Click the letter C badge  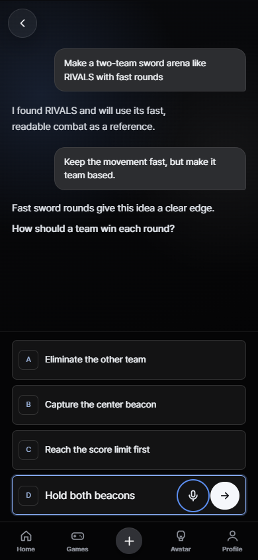[28, 449]
